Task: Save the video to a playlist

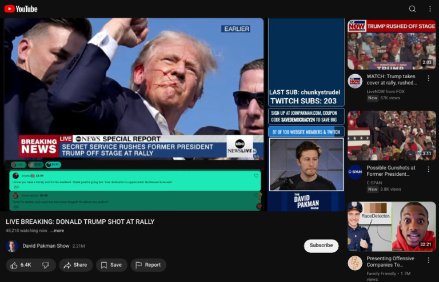Action: [111, 265]
